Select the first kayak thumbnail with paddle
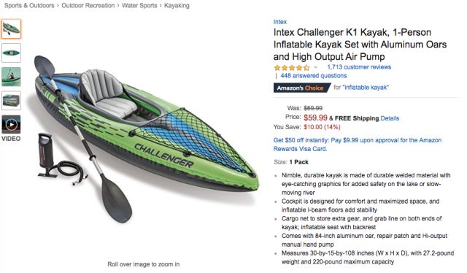The height and width of the screenshot is (273, 467). (11, 29)
